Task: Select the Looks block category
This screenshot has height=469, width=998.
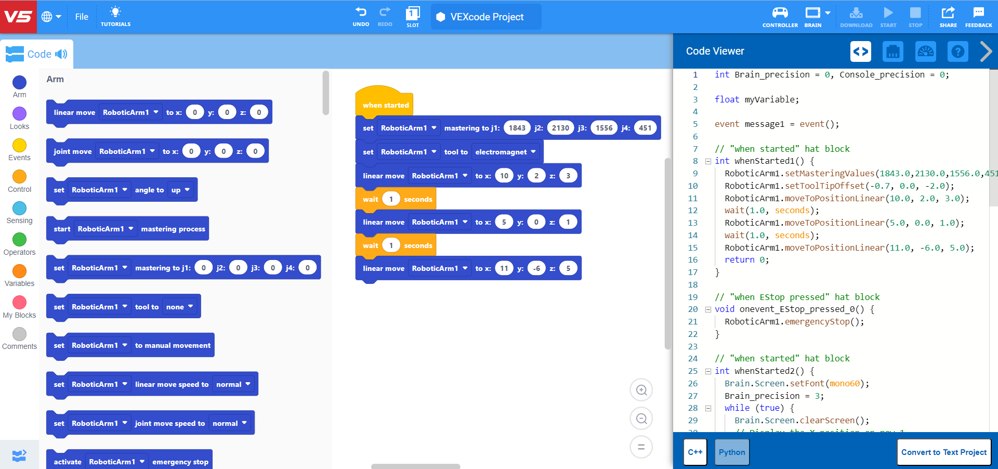Action: (19, 118)
